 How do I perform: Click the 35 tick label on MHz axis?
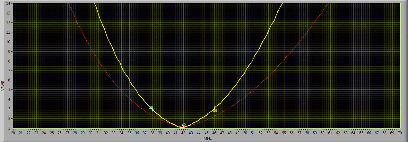click(129, 132)
